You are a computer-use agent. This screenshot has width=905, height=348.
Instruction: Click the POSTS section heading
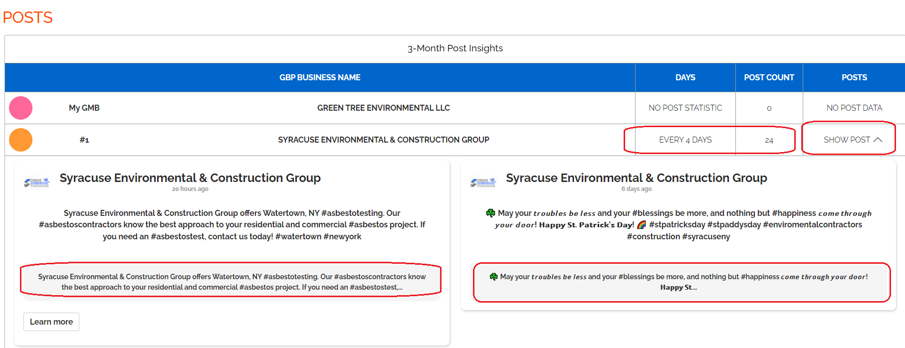click(x=27, y=17)
